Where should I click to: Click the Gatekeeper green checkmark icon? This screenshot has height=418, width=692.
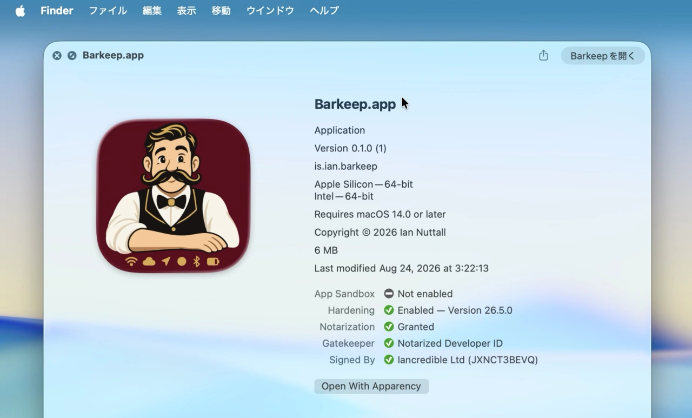click(x=389, y=343)
